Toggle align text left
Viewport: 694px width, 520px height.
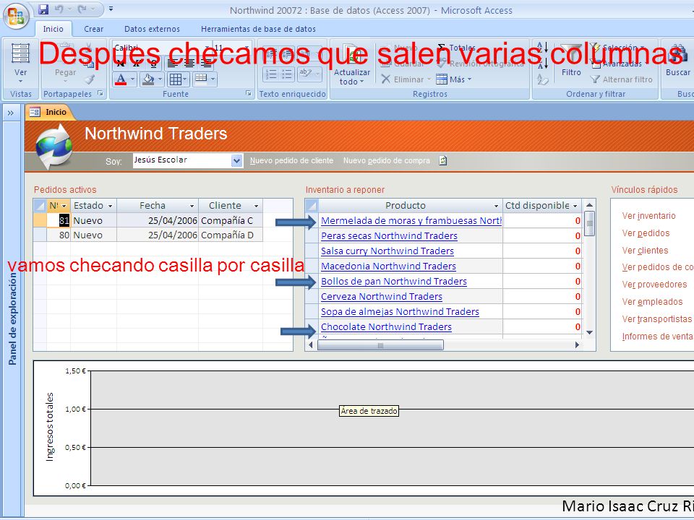173,64
